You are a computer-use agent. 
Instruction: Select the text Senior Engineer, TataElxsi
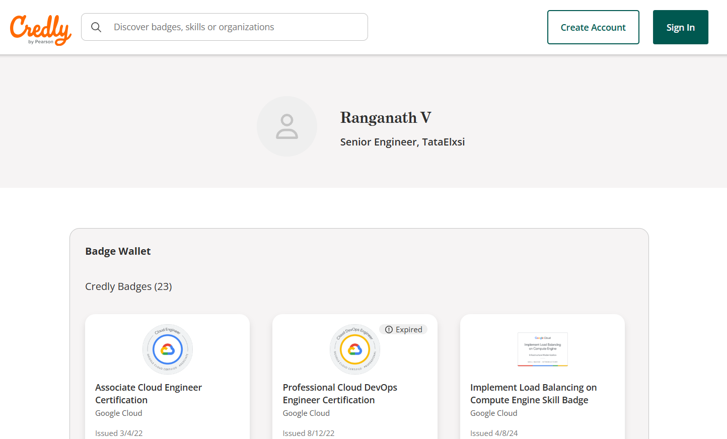[x=402, y=142]
